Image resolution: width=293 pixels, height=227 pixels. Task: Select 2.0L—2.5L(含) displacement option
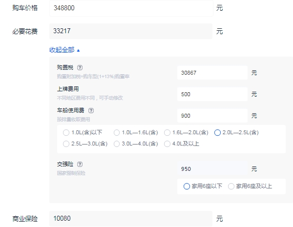point(218,133)
